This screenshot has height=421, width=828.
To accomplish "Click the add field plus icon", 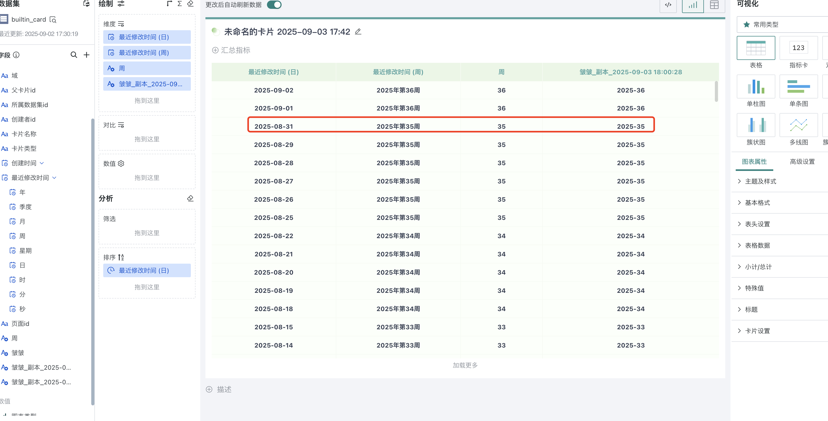I will (x=87, y=55).
